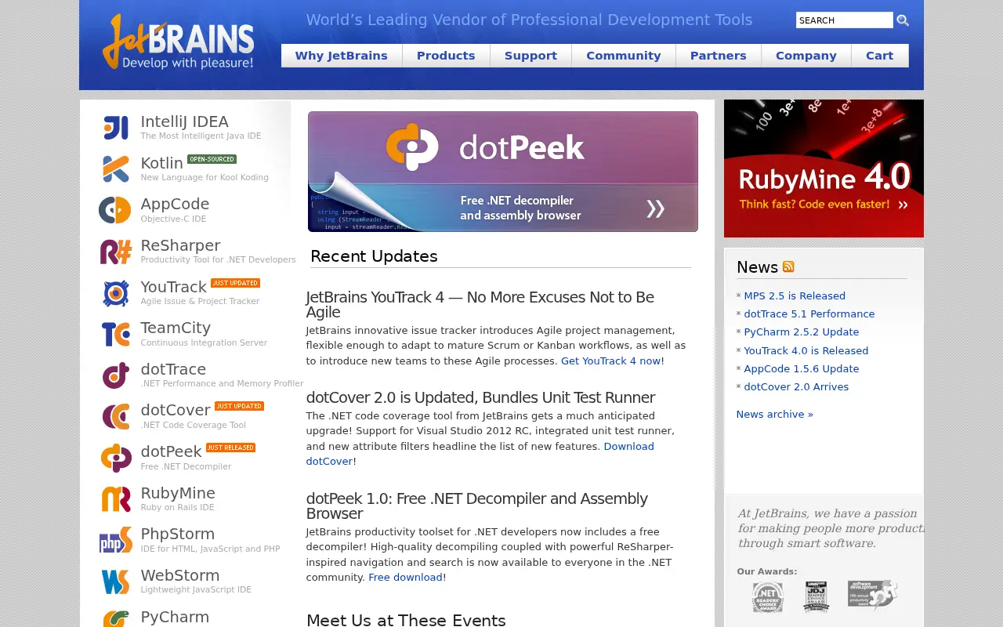Open the Products menu
1003x627 pixels.
446,56
